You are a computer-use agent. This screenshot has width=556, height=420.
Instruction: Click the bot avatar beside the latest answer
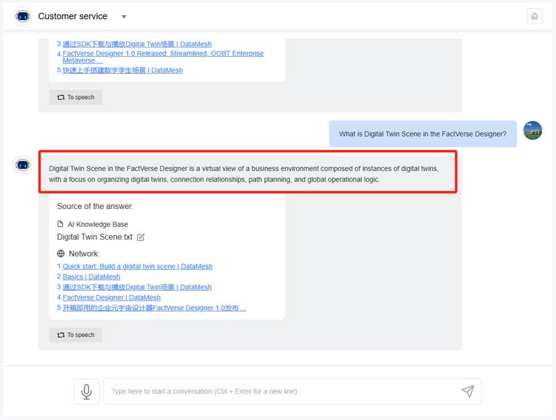(23, 165)
